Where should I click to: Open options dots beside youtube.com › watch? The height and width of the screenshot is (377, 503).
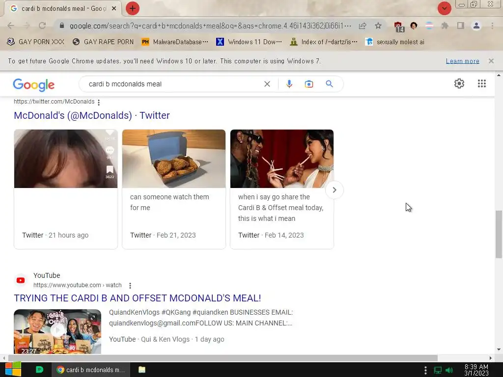coord(130,286)
